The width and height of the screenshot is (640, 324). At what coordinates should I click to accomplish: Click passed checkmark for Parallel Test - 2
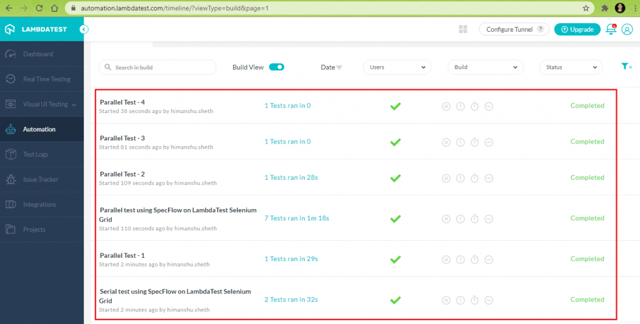395,178
